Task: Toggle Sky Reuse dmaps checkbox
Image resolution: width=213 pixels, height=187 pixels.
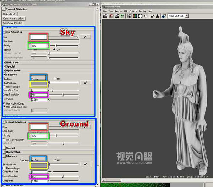Action: click(4, 87)
